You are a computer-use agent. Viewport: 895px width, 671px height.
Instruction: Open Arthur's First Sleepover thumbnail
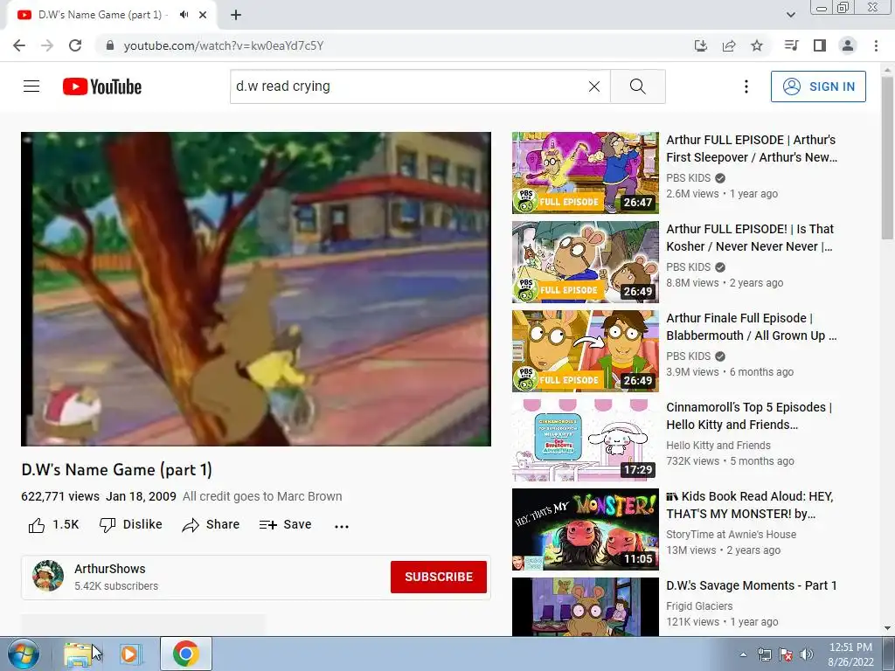[585, 172]
